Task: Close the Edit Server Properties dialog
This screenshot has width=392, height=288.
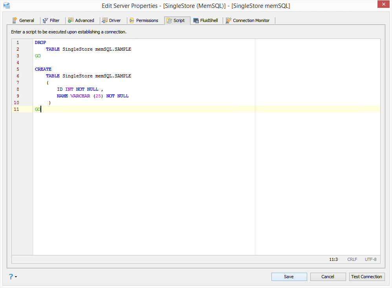Action: click(383, 4)
